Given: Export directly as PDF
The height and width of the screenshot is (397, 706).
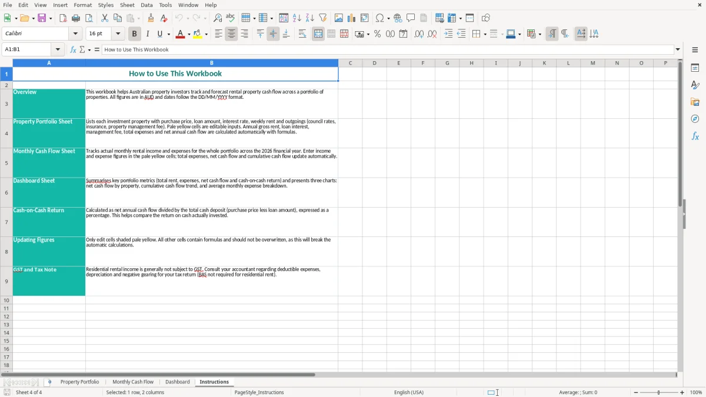Looking at the screenshot, I should (x=63, y=18).
